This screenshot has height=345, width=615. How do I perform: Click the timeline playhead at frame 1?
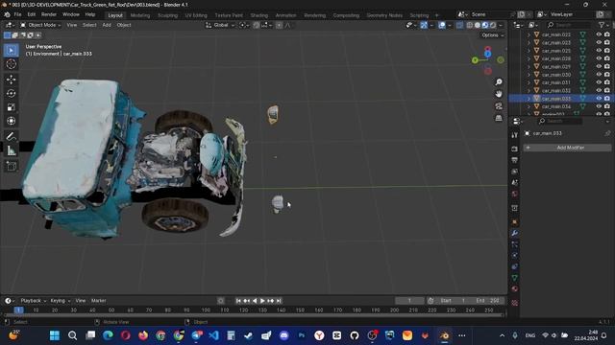coord(18,310)
